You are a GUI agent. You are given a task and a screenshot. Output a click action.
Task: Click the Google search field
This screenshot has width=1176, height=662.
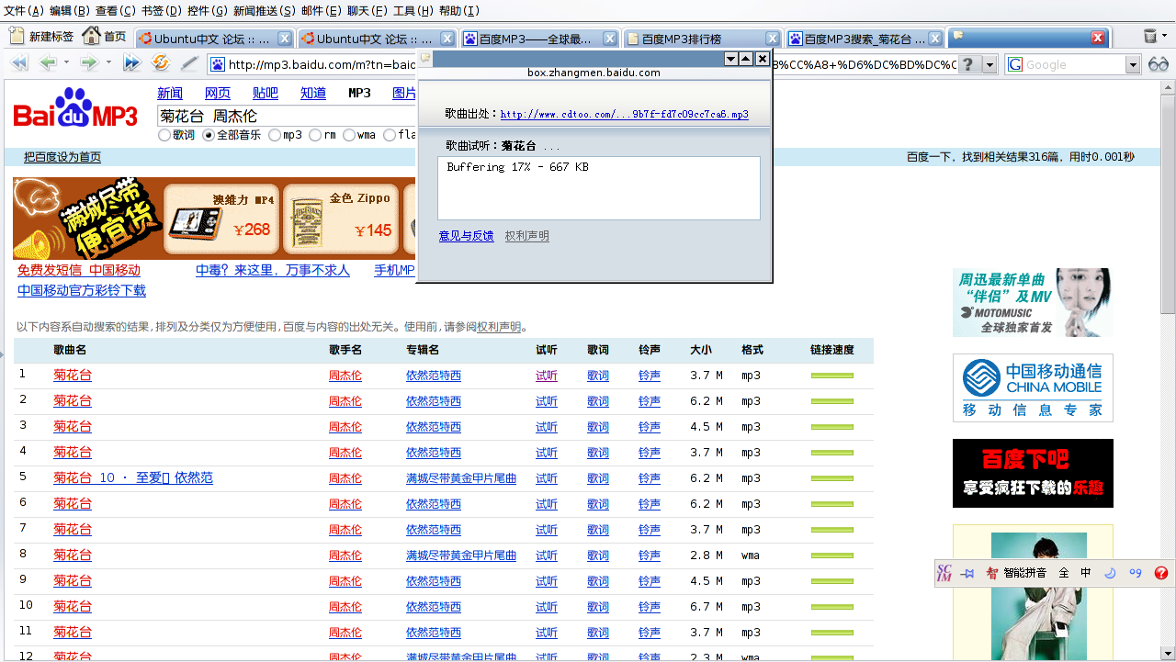1066,64
